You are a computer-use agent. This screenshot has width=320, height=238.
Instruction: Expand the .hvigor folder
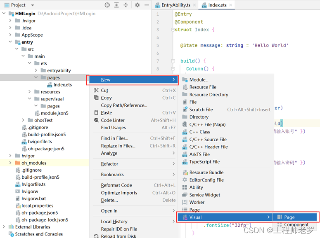coord(10,21)
